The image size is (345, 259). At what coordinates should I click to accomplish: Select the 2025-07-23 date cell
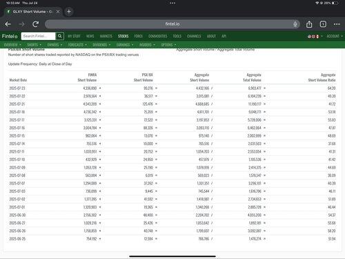[17, 88]
